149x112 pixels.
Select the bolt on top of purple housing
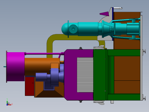point(81,48)
